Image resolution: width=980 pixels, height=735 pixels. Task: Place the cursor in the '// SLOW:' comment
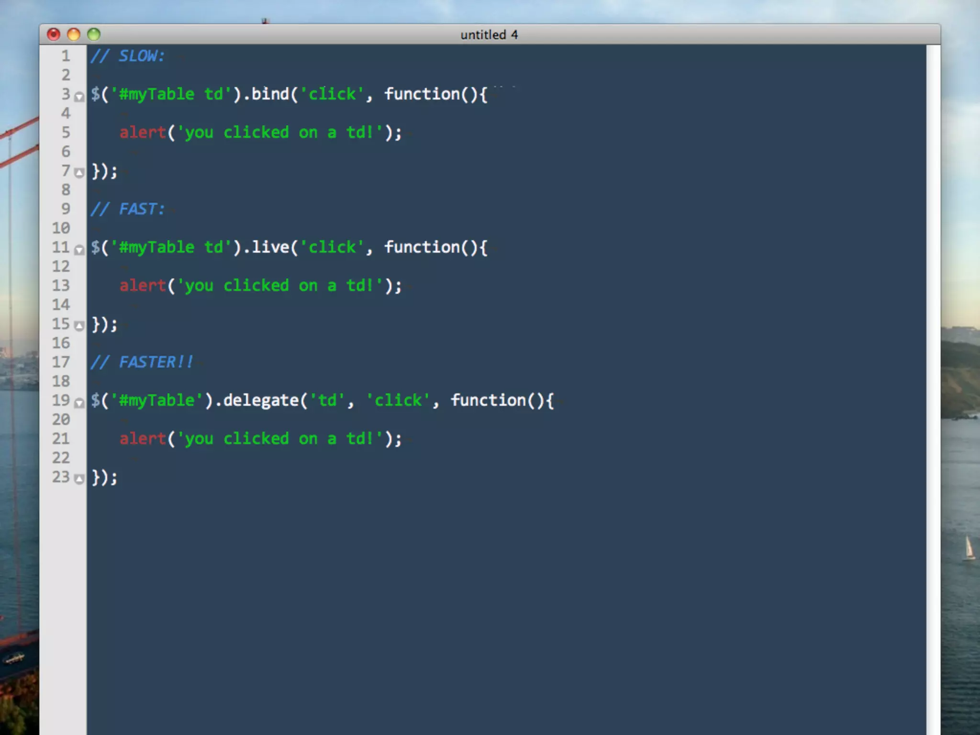(x=141, y=56)
